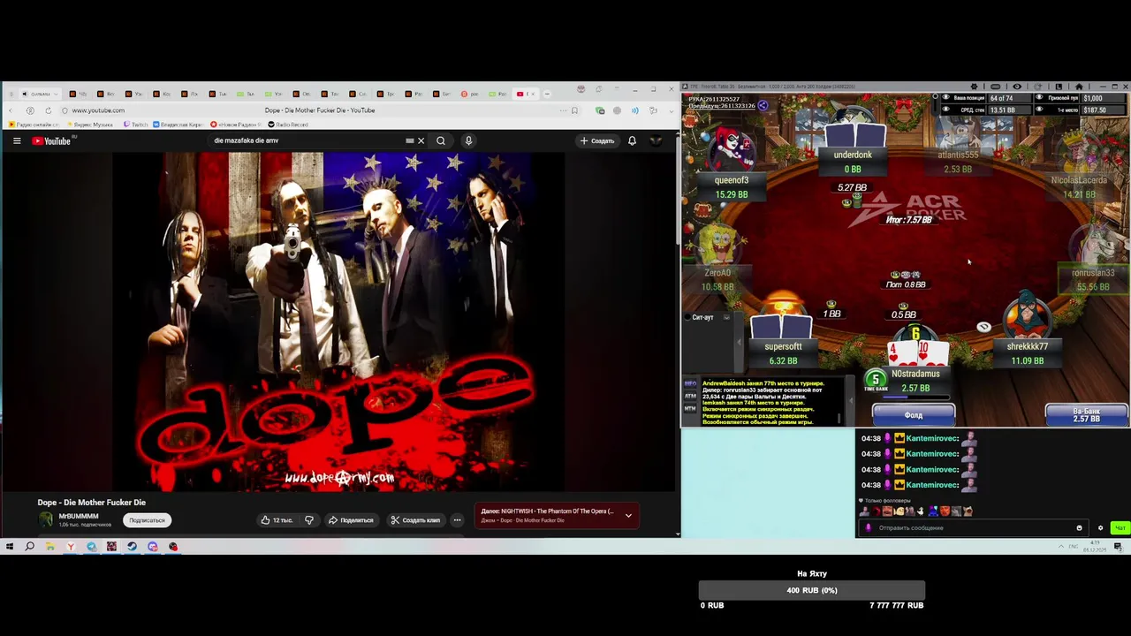The width and height of the screenshot is (1131, 636).
Task: Click the Итог: 7.57 BB pot text
Action: [909, 219]
